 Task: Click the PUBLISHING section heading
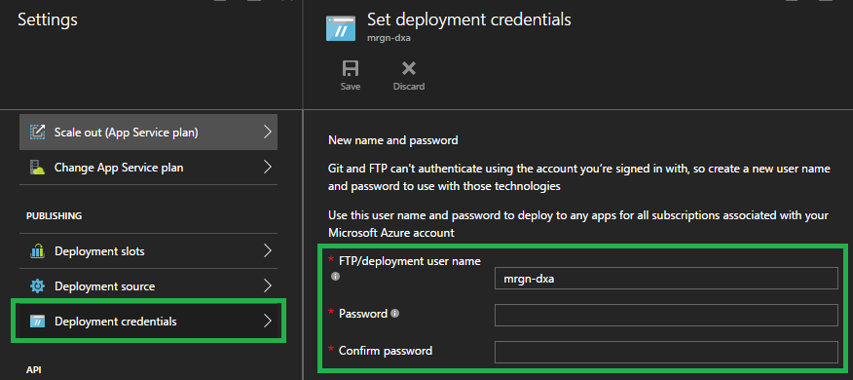[54, 216]
